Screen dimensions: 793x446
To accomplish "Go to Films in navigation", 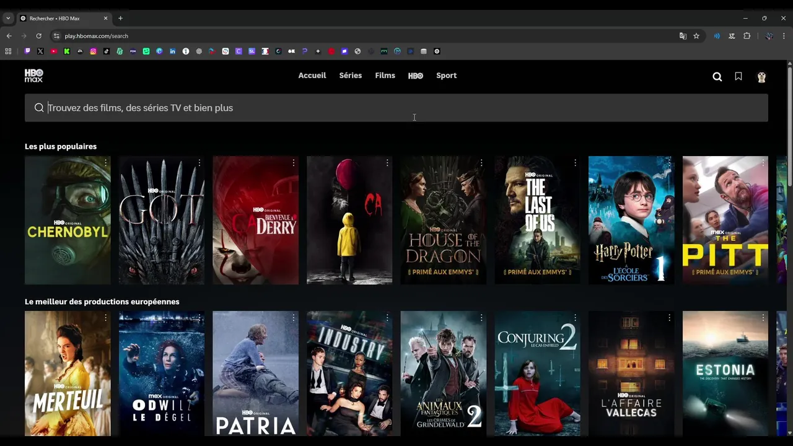I will coord(385,76).
